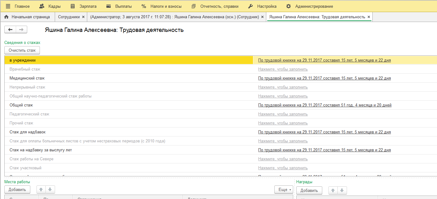
Task: Click the forward navigation arrow
Action: tap(21, 29)
